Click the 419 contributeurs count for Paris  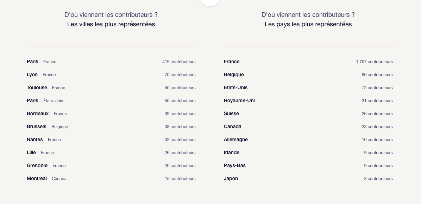[x=179, y=62]
